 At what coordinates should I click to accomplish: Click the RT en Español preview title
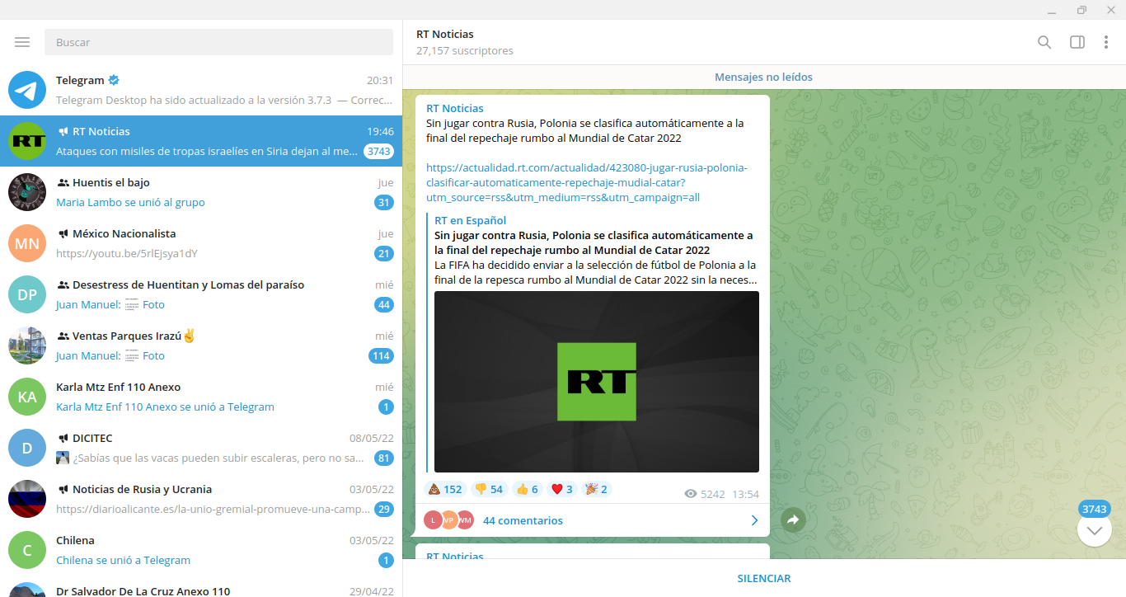[471, 220]
